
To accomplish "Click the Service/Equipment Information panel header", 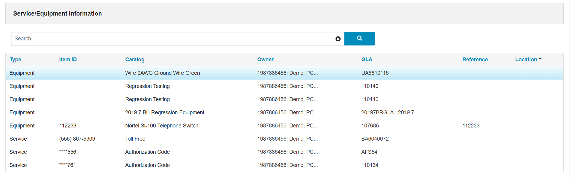I will click(57, 13).
